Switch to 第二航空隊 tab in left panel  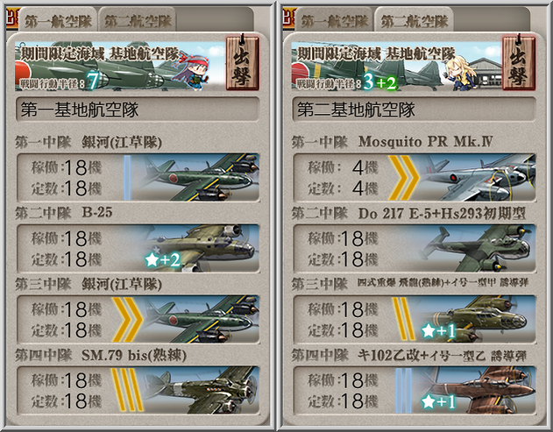point(138,22)
